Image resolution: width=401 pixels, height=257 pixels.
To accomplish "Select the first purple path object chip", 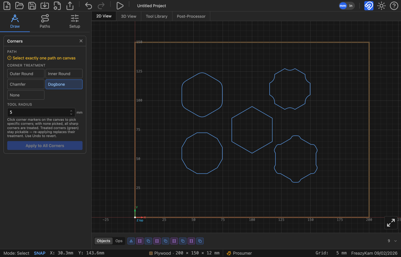I will click(140, 241).
